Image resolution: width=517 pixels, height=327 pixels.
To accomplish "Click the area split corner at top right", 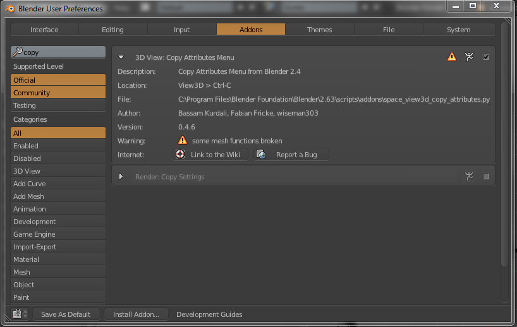I will 507,21.
